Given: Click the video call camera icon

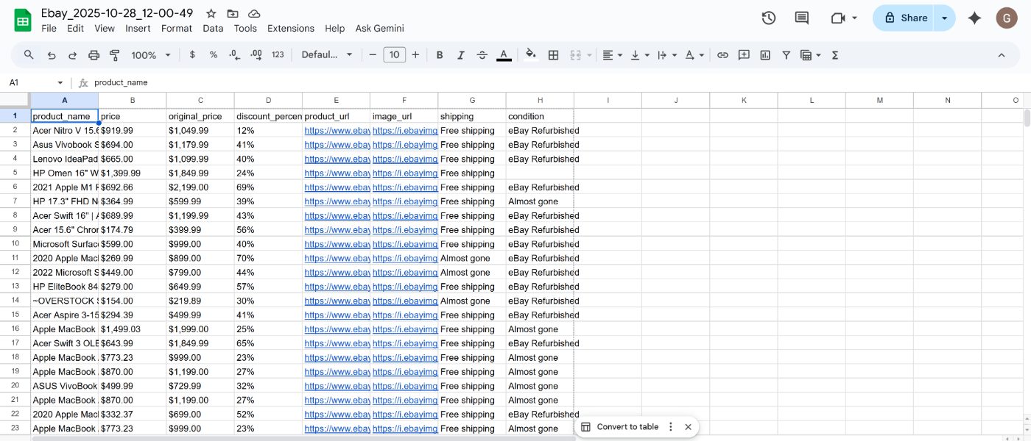Looking at the screenshot, I should (x=837, y=18).
